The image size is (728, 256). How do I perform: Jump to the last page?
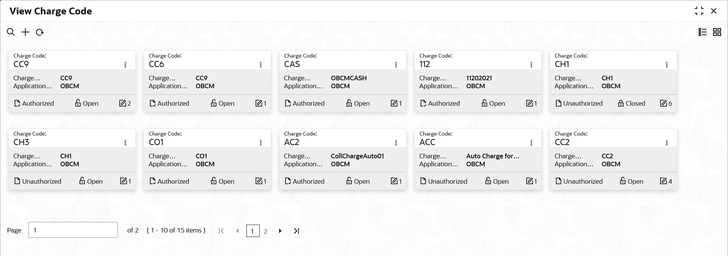point(297,231)
